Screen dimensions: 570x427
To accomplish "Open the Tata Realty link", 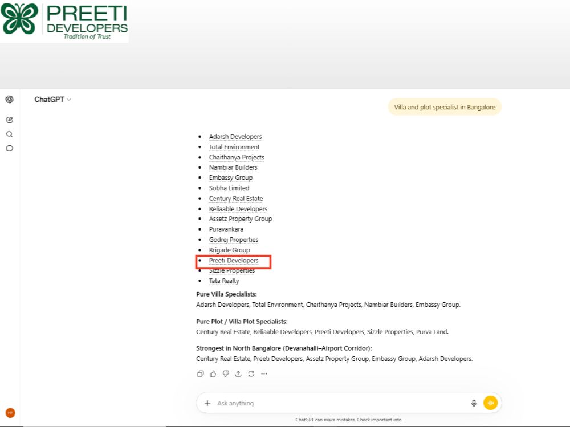I will [224, 281].
